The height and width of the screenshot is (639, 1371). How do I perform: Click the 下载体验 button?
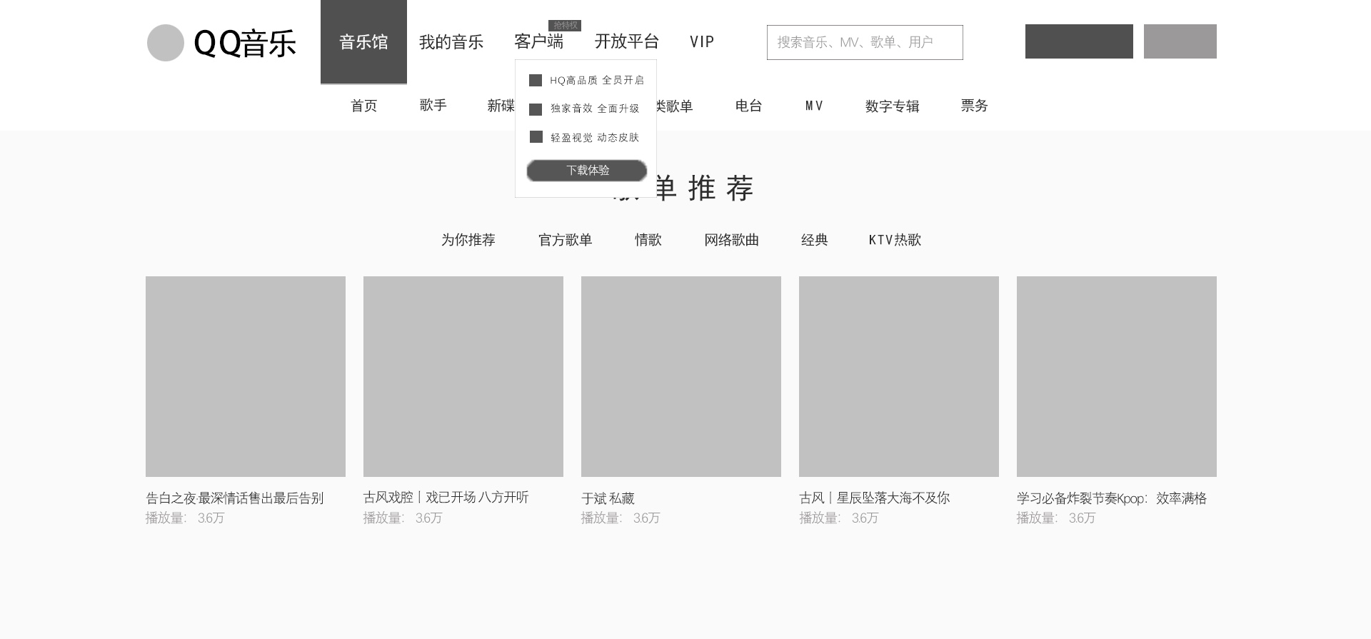coord(587,171)
